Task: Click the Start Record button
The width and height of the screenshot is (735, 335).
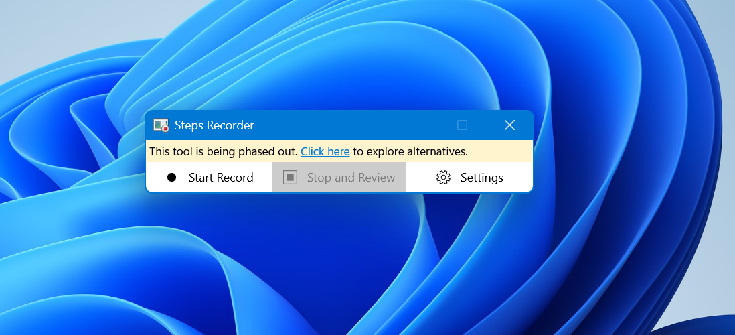Action: [210, 178]
